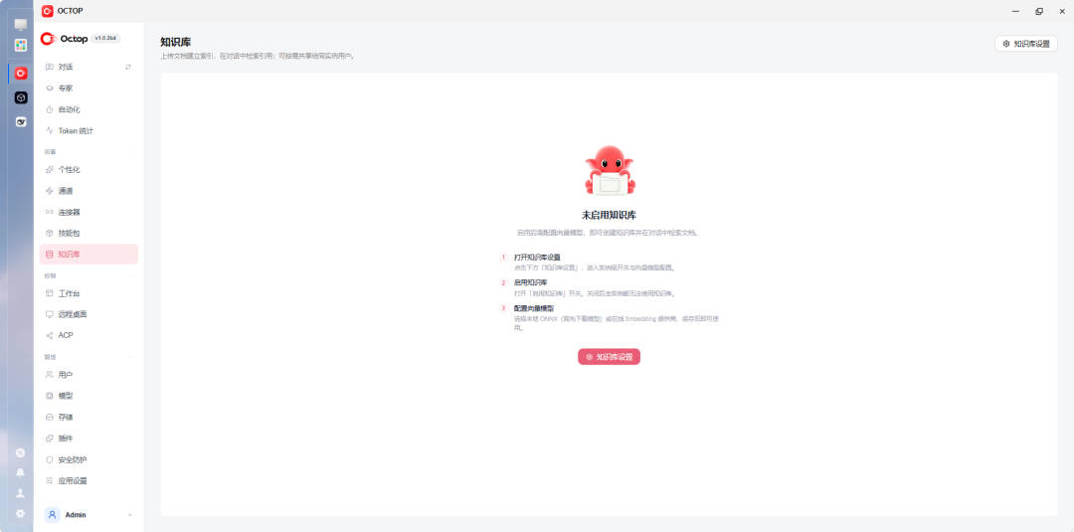Click the red 知识库设置 button in center
Viewport: 1074px width, 532px height.
click(609, 357)
